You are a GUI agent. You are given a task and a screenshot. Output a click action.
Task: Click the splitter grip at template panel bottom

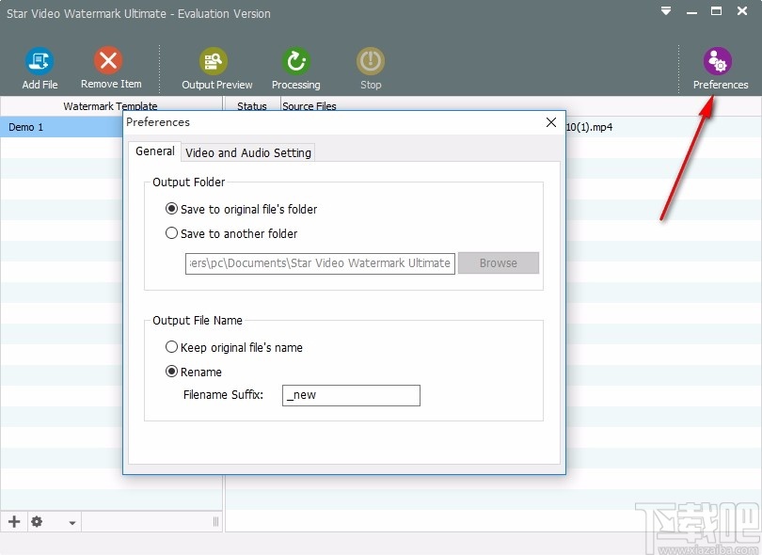coord(215,521)
